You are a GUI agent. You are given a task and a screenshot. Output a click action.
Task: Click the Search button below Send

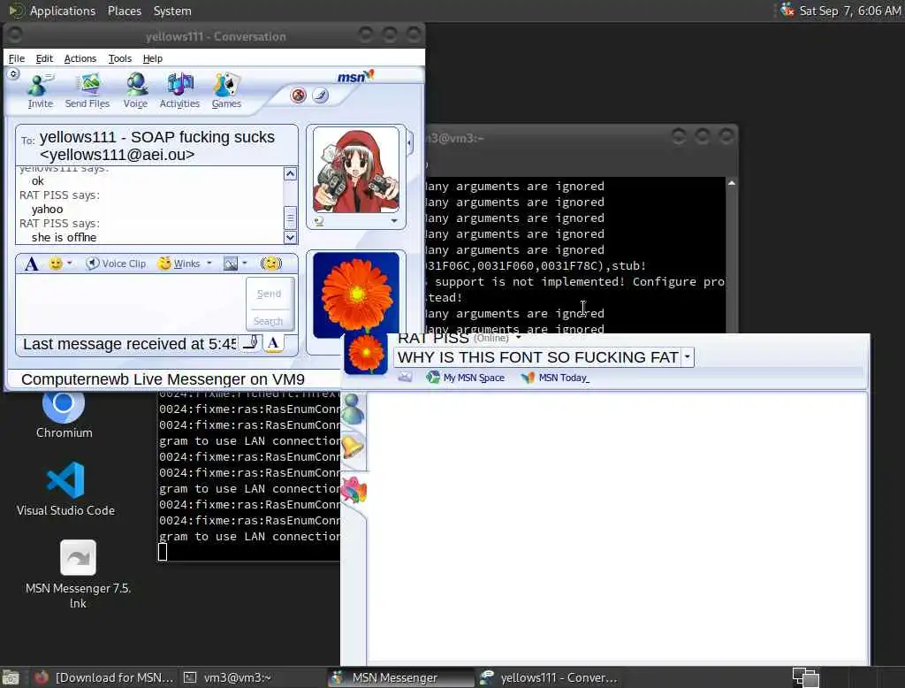(x=269, y=321)
